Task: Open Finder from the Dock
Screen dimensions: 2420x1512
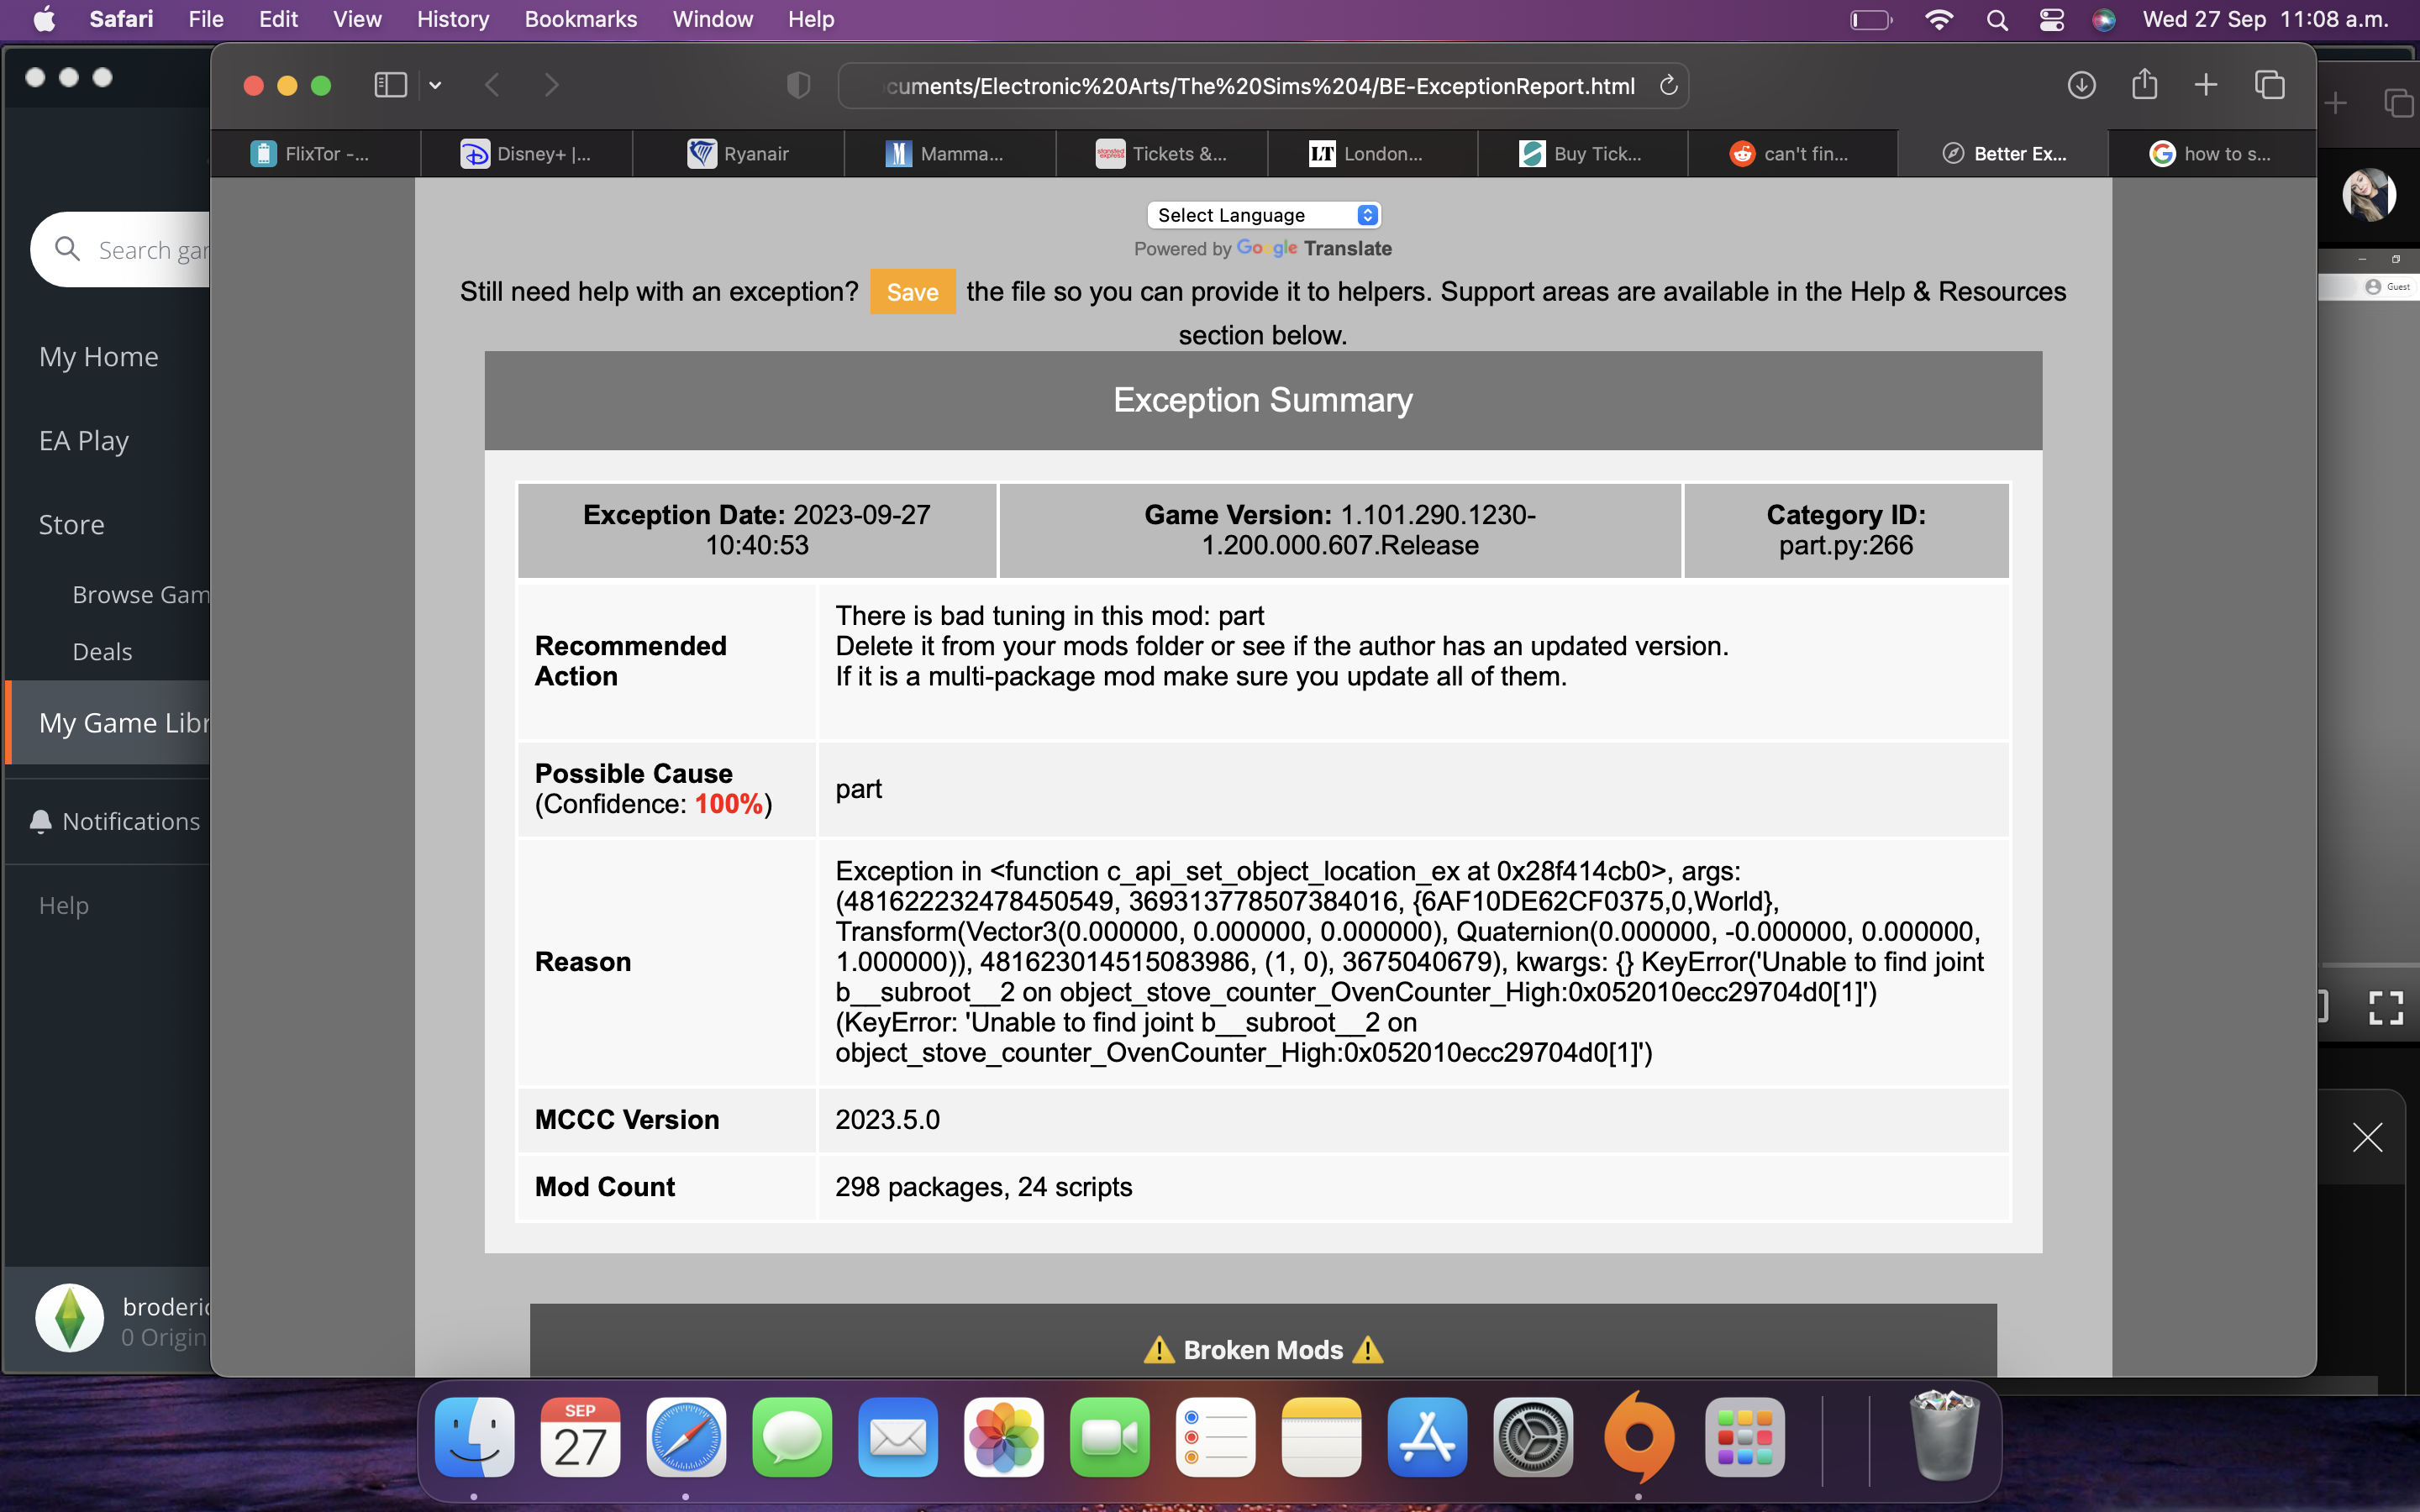Action: [x=474, y=1437]
